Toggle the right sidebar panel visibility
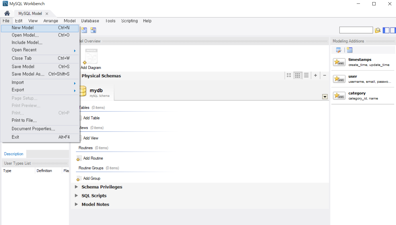Image resolution: width=396 pixels, height=225 pixels. pos(393,30)
